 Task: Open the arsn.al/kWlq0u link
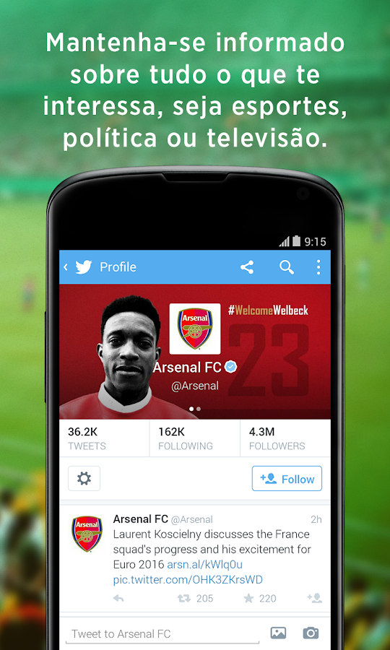click(x=204, y=565)
